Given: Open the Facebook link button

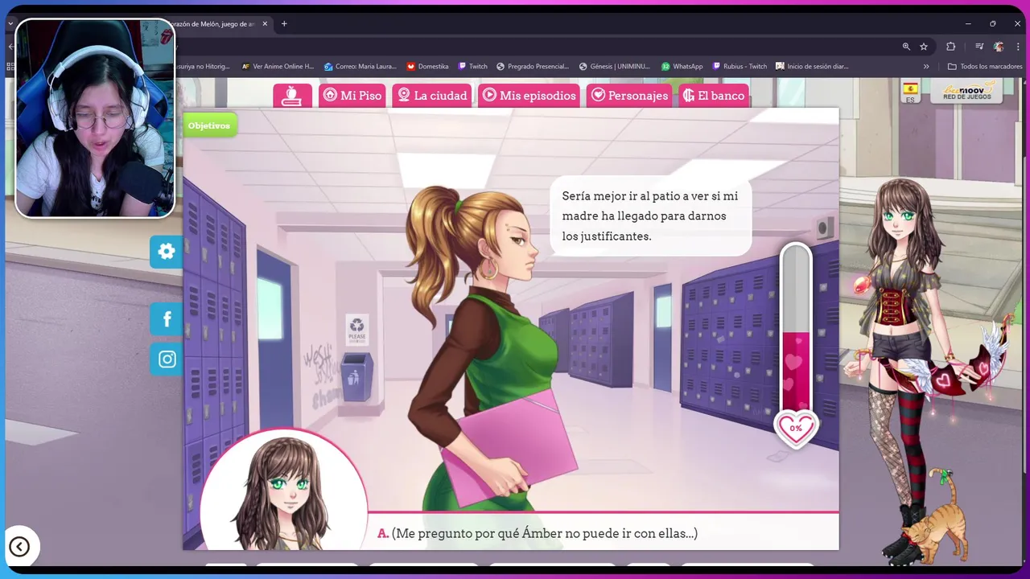Looking at the screenshot, I should pyautogui.click(x=167, y=319).
